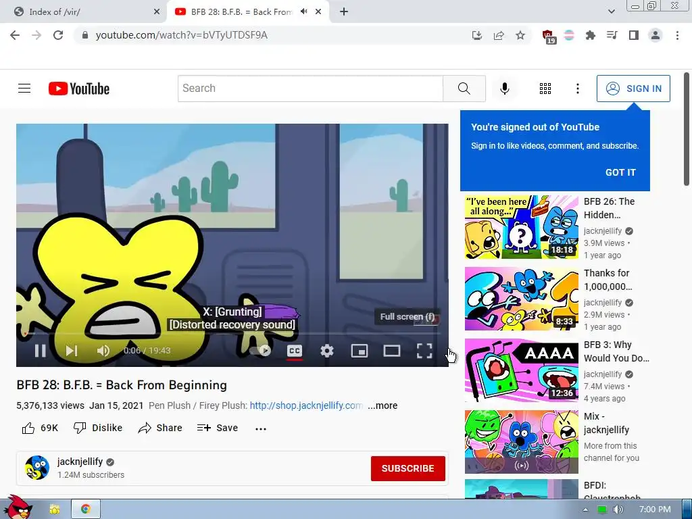
Task: Click the Dislike button
Action: click(x=97, y=428)
